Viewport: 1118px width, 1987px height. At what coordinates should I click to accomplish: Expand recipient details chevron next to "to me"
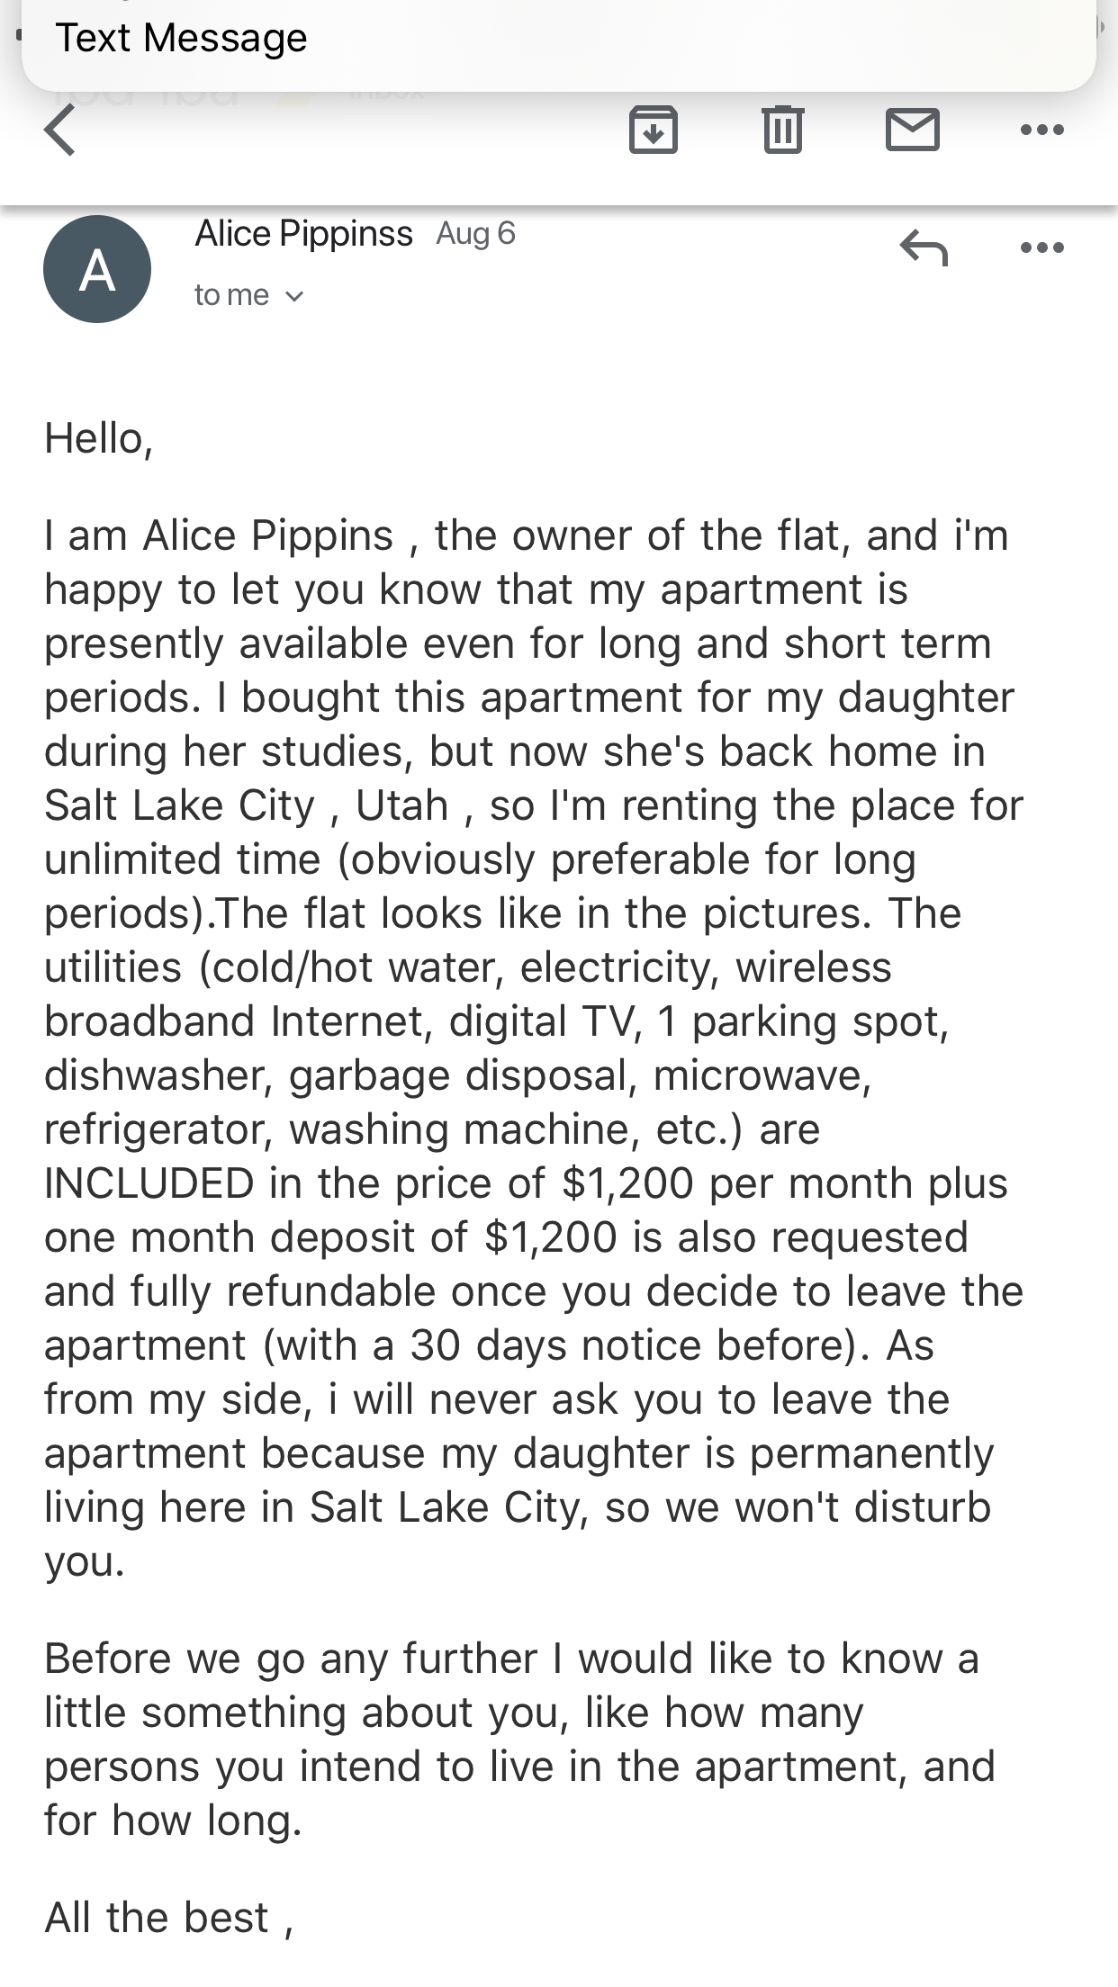(x=294, y=296)
